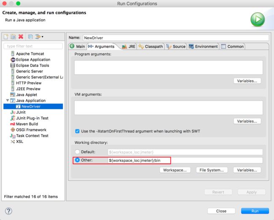Switch to the Common tab
This screenshot has width=274, height=220.
click(233, 46)
